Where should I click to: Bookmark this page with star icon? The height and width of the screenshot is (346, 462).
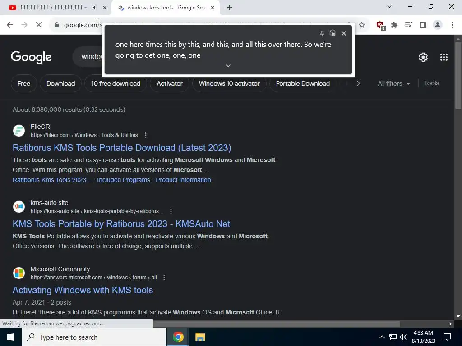pos(362,25)
